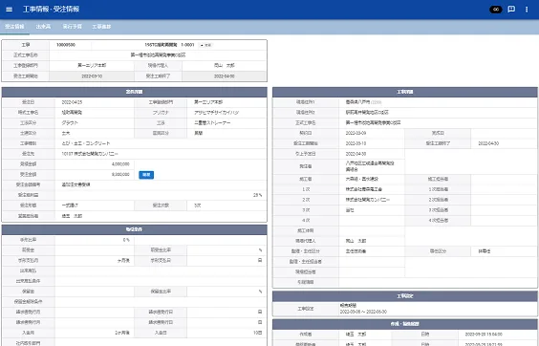Switch to the 受注情報 tab
This screenshot has width=539, height=346.
(14, 27)
